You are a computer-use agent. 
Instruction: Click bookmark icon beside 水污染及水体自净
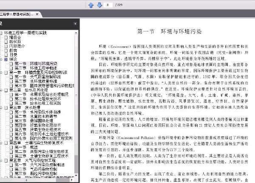(x=11, y=112)
